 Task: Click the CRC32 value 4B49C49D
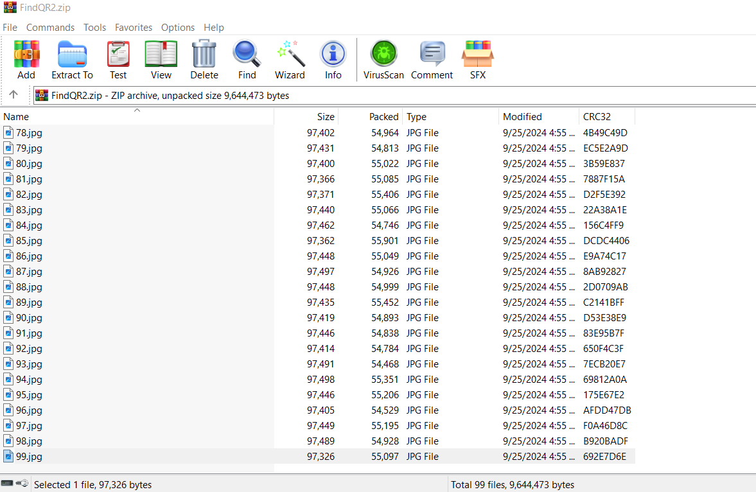605,133
